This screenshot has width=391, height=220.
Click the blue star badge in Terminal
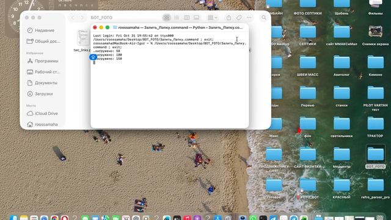pyautogui.click(x=93, y=57)
